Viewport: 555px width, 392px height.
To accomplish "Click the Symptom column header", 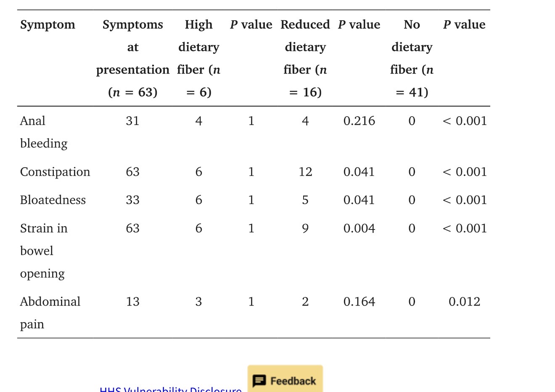I will 48,25.
